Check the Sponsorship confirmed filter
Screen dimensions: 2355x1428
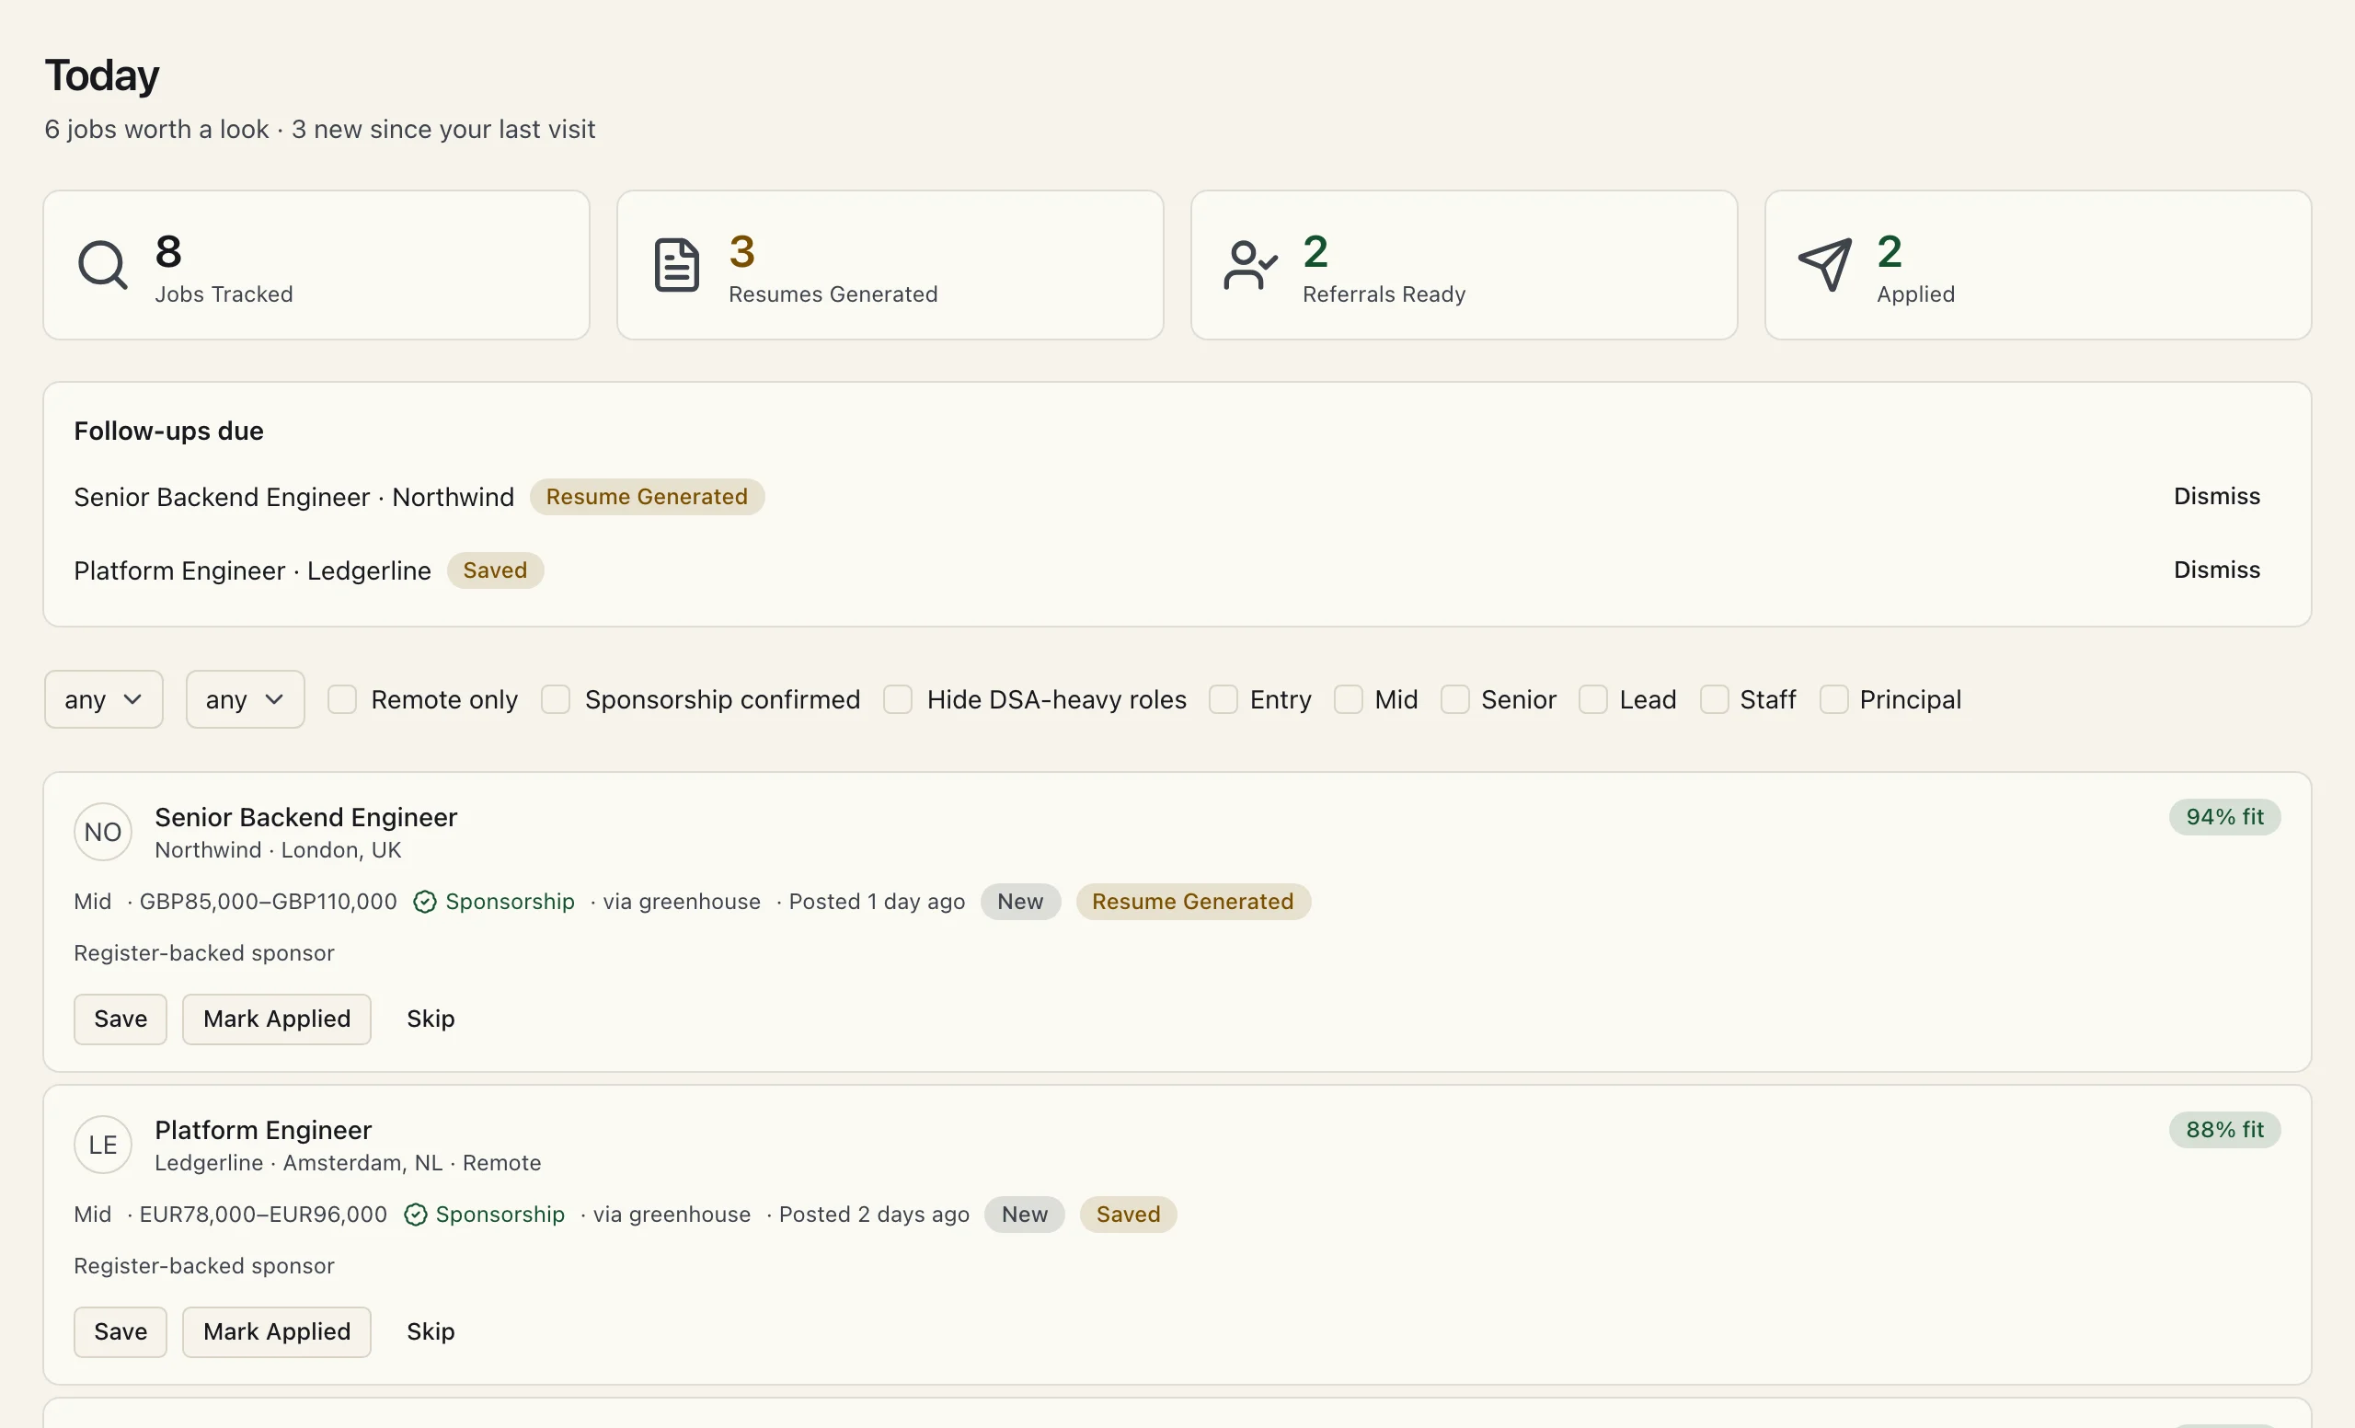pyautogui.click(x=556, y=699)
